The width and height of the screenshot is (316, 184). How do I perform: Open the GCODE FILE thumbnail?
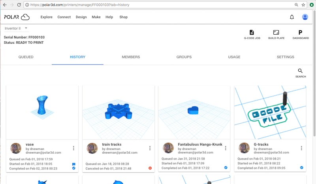click(270, 112)
